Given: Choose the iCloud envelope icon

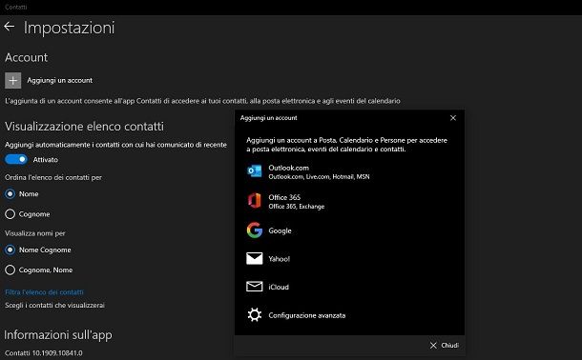Looking at the screenshot, I should tap(254, 287).
